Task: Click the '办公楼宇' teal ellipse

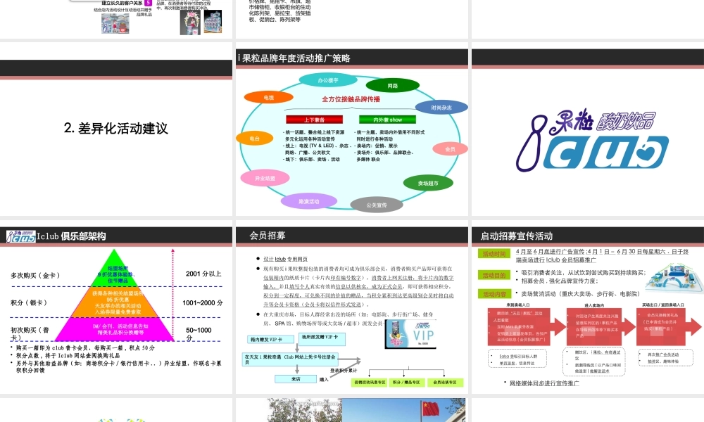Action: click(328, 80)
